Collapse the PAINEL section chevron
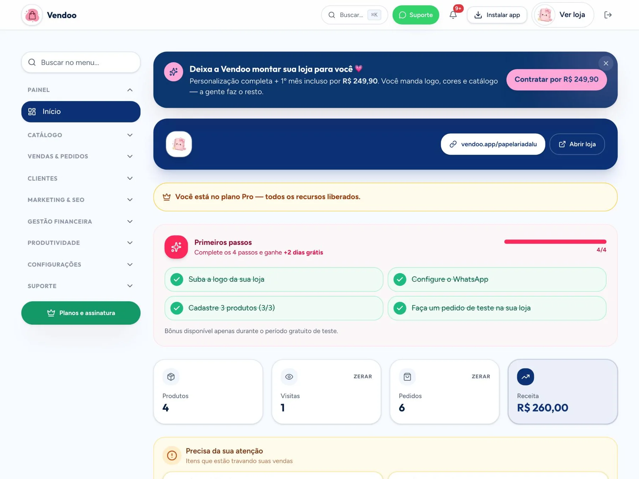Screen dimensions: 639x479 [x=130, y=90]
